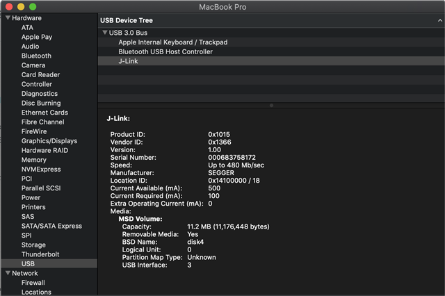Show FireWire details
This screenshot has width=445, height=296.
click(34, 131)
